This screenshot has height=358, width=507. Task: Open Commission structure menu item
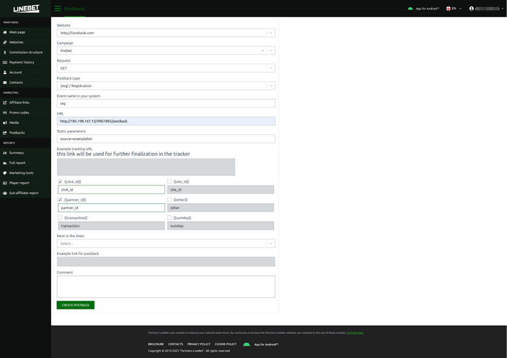pos(25,52)
